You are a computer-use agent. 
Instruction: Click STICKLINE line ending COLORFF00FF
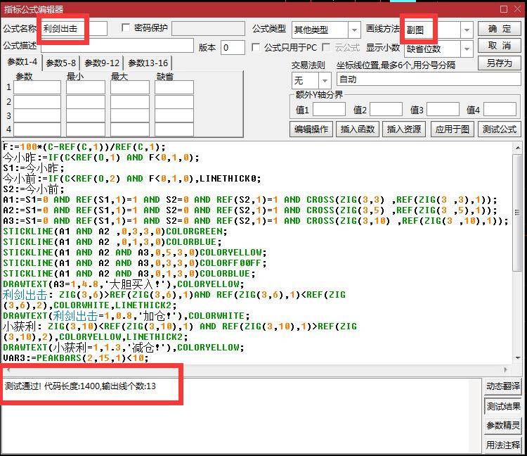point(134,262)
